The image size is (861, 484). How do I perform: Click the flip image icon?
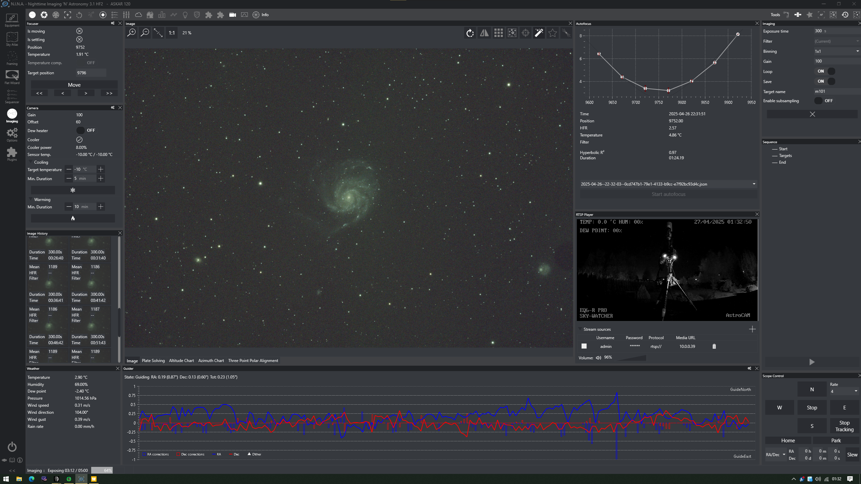484,33
